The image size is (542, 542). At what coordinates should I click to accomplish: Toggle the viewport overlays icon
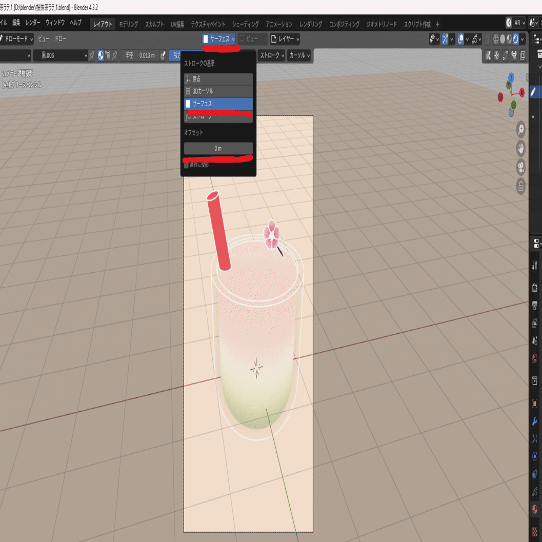(460, 39)
